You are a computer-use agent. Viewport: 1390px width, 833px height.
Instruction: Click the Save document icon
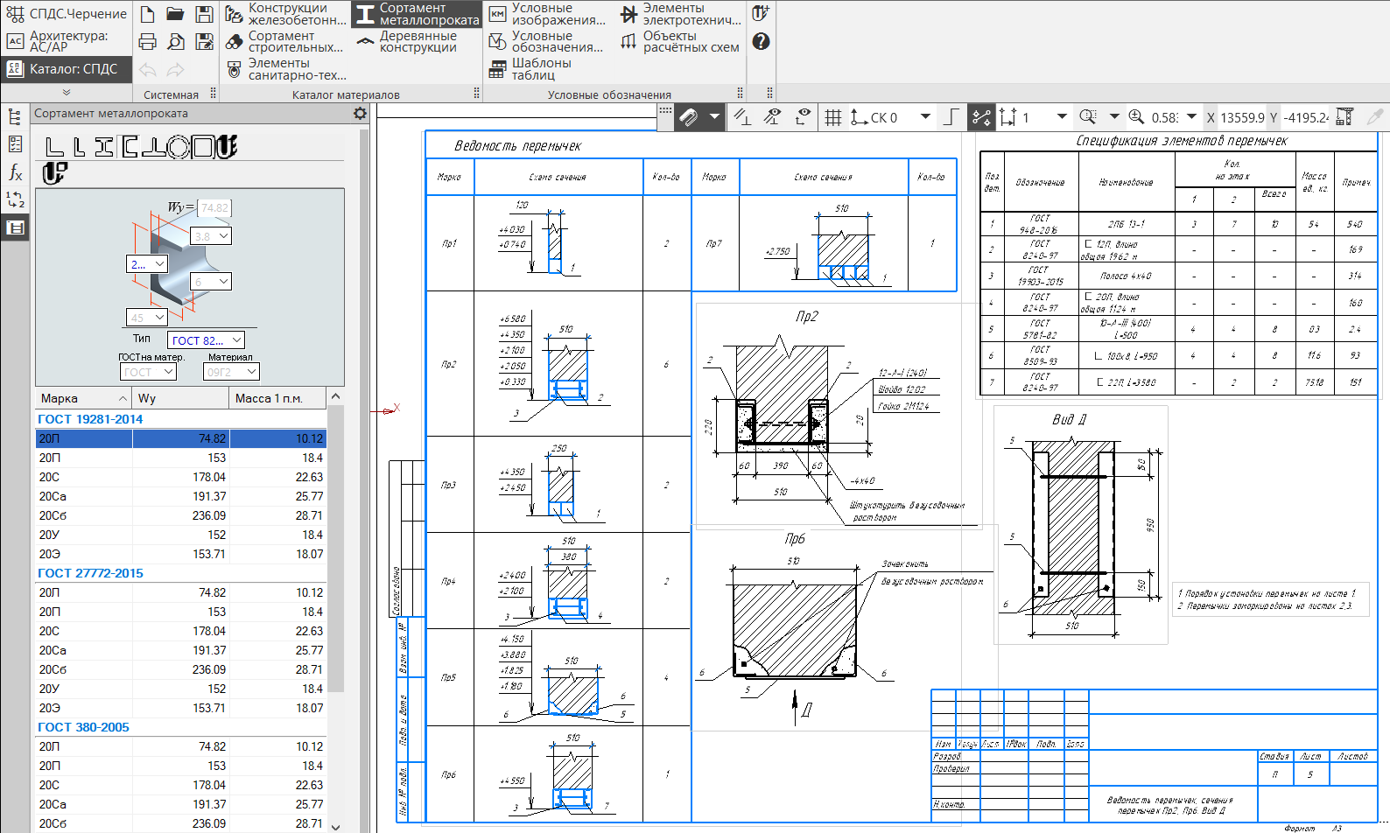[x=204, y=14]
